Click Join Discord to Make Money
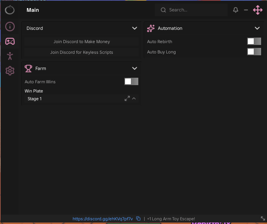This screenshot has width=267, height=224. click(x=82, y=42)
